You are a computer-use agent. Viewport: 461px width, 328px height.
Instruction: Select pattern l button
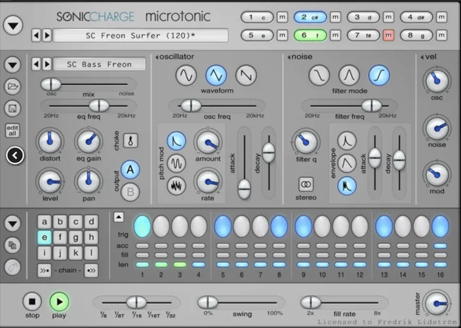click(x=91, y=253)
